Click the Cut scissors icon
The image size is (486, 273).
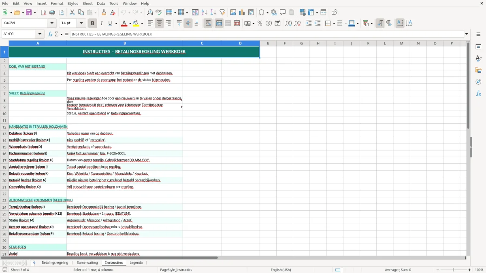[72, 12]
